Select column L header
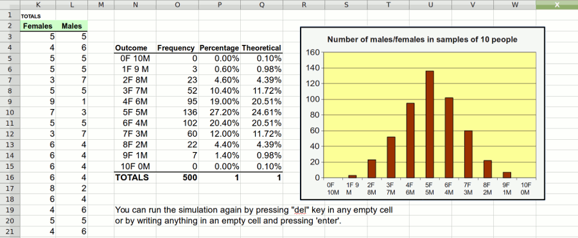 [72, 4]
